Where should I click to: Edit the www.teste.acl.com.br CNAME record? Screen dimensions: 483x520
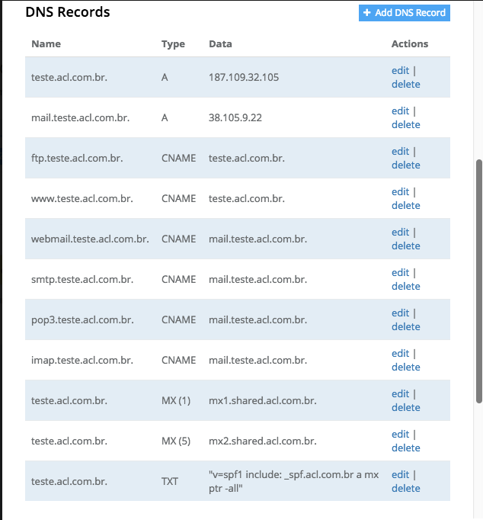tap(400, 191)
